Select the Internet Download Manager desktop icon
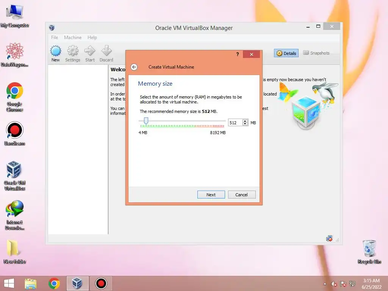Image resolution: width=388 pixels, height=291 pixels. click(15, 215)
